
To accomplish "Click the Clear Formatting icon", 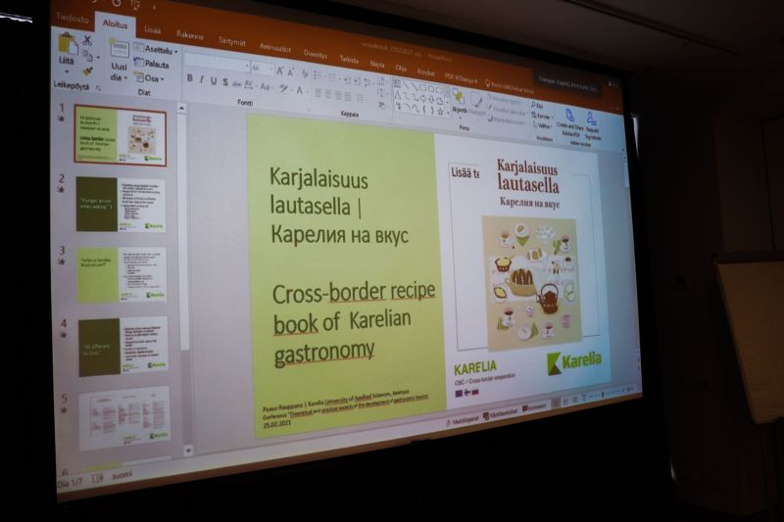I will (x=304, y=75).
